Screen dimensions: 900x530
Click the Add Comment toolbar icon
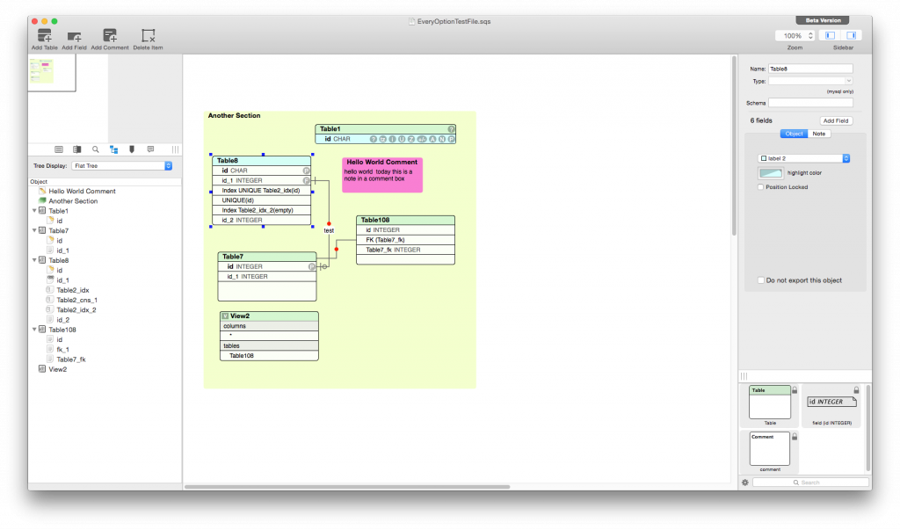point(110,36)
